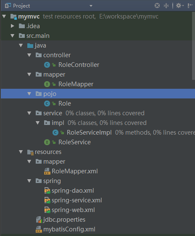This screenshot has height=236, width=195.
Task: Select RoleController in the tree
Action: (x=79, y=65)
